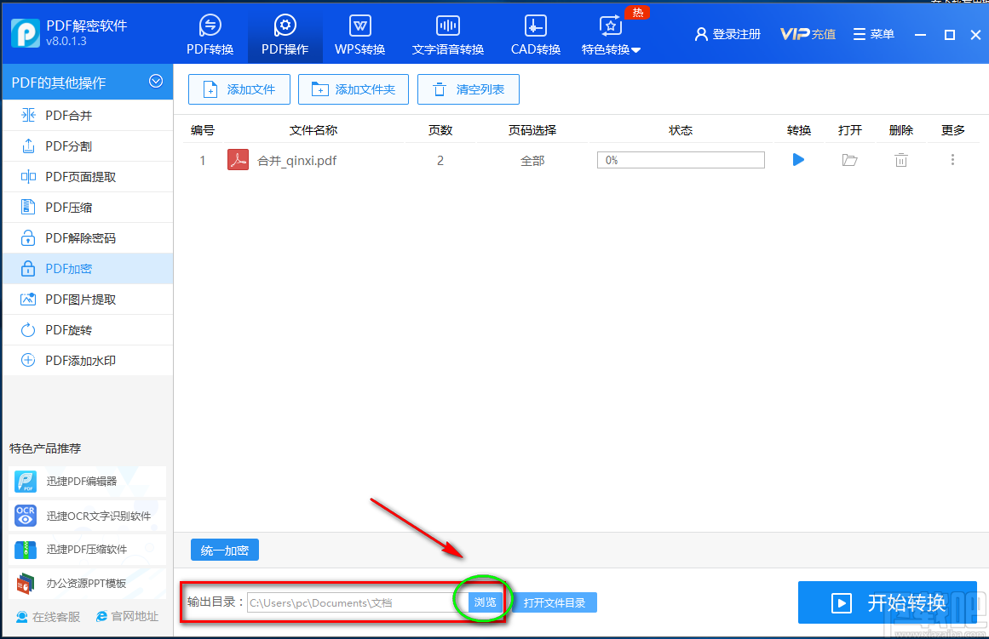989x639 pixels.
Task: Click the 状态 column header
Action: 681,130
